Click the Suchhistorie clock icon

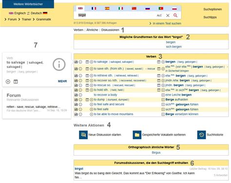tap(201, 135)
